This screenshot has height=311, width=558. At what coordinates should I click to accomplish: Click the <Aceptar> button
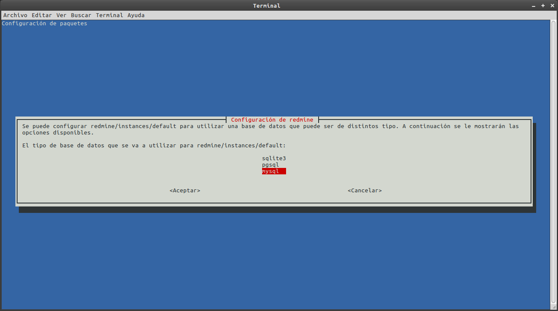click(185, 190)
